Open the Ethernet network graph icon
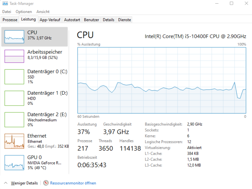252x189 pixels. pos(14,141)
